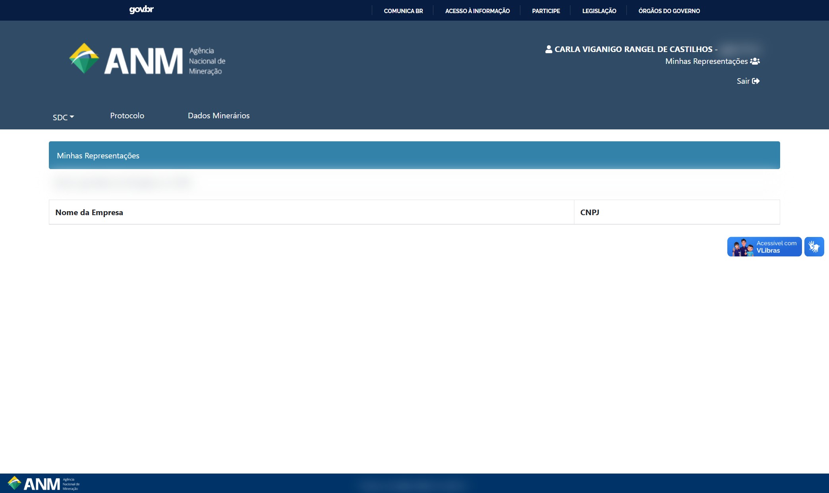829x493 pixels.
Task: Open ÓRGÃOS DO GOVERNO link
Action: pyautogui.click(x=669, y=11)
